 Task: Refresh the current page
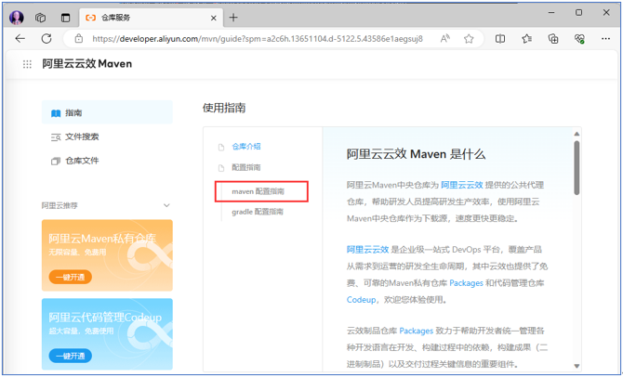tap(46, 38)
